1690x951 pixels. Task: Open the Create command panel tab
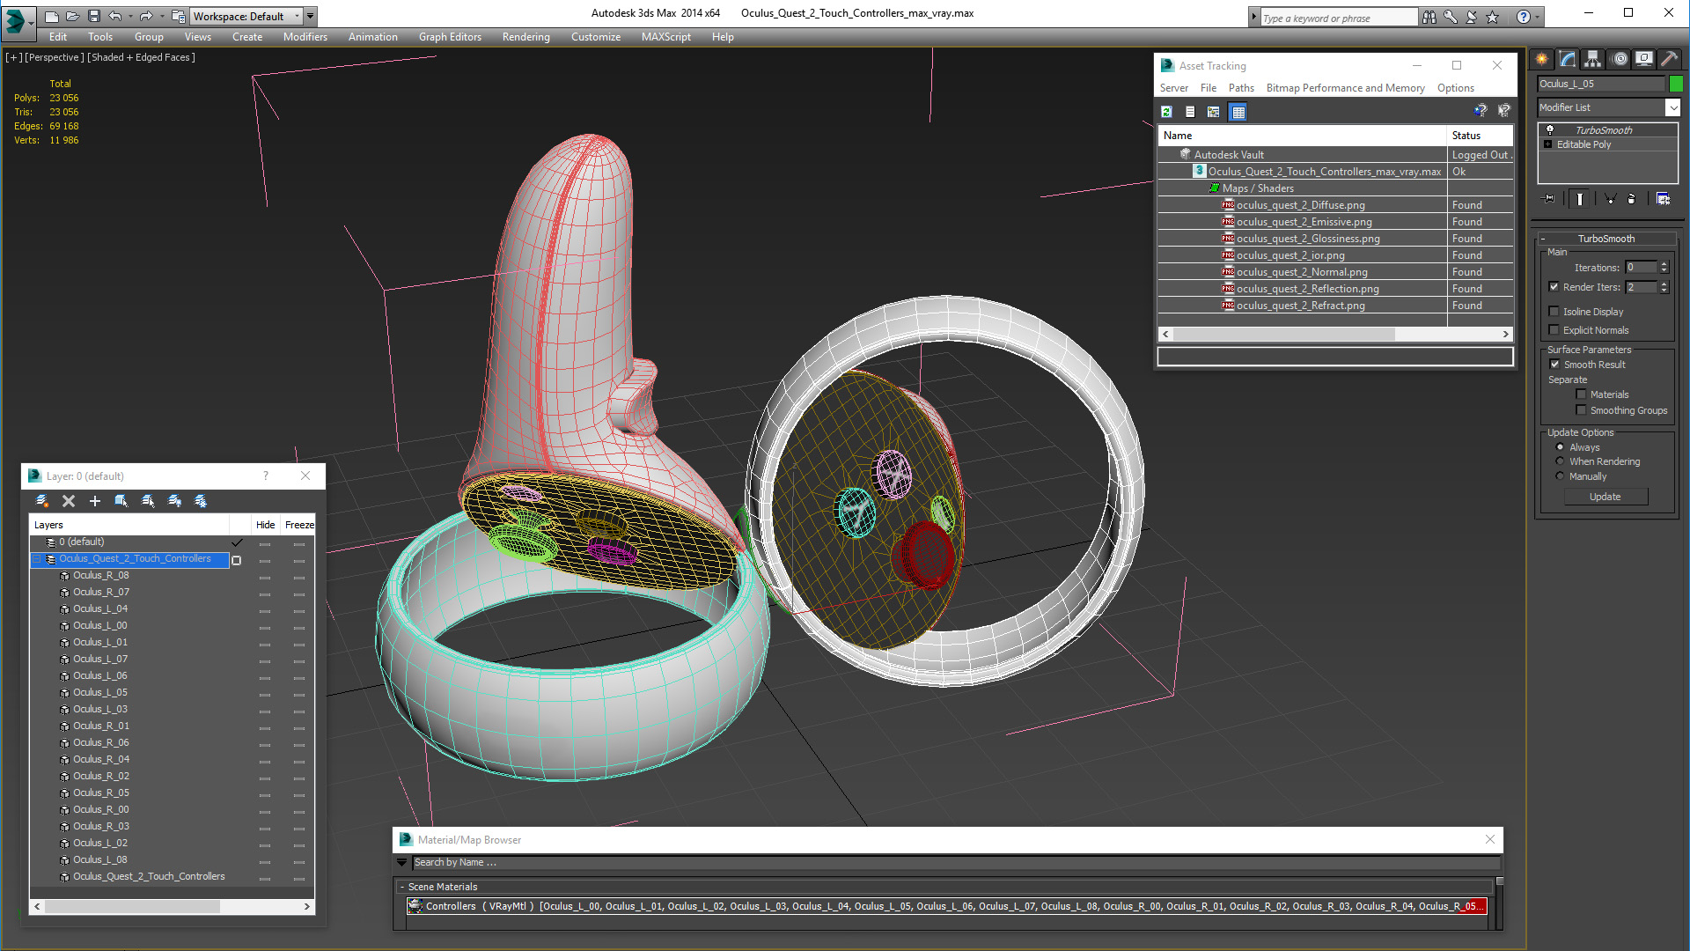point(1542,59)
